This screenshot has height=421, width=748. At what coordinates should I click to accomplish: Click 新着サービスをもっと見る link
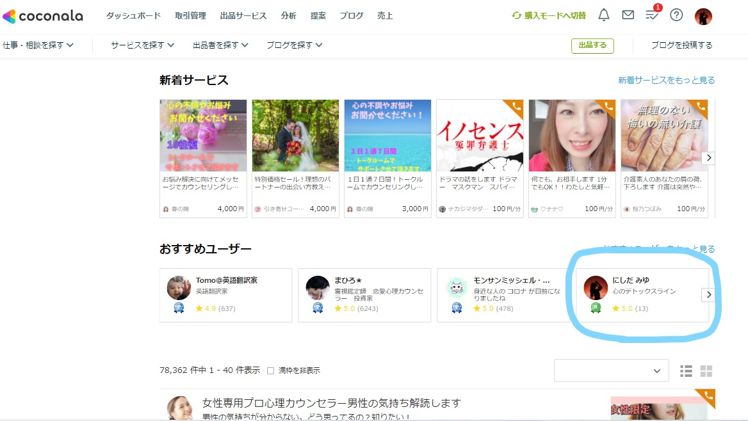pos(667,80)
